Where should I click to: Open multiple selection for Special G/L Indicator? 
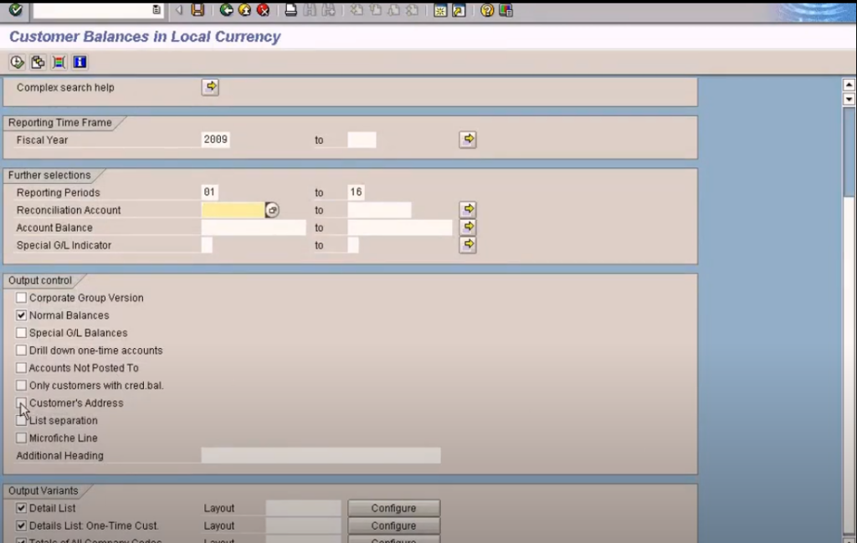point(468,244)
